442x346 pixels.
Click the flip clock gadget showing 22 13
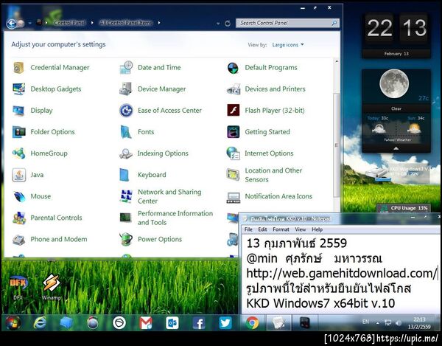click(396, 35)
